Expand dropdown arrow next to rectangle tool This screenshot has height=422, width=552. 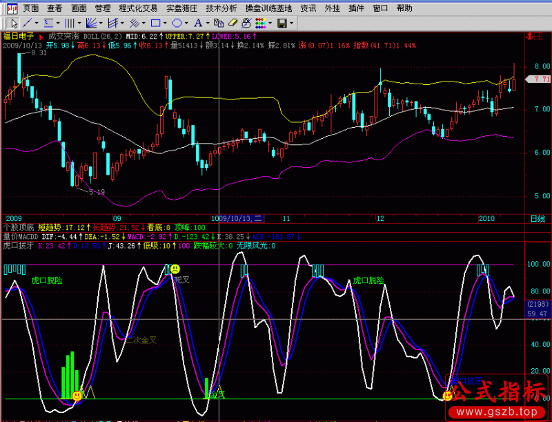[166, 23]
